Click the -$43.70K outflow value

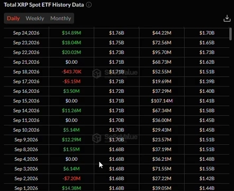[x=71, y=72]
